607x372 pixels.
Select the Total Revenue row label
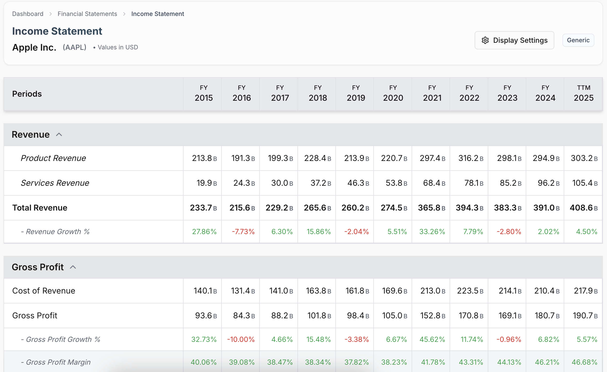coord(40,208)
